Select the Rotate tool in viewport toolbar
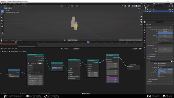This screenshot has width=174, height=98. click(x=2, y=20)
